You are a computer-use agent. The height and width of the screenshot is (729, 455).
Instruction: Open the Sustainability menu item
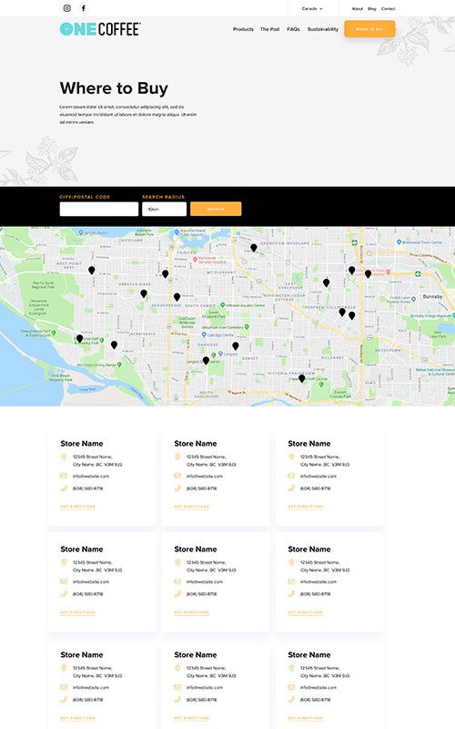tap(323, 29)
